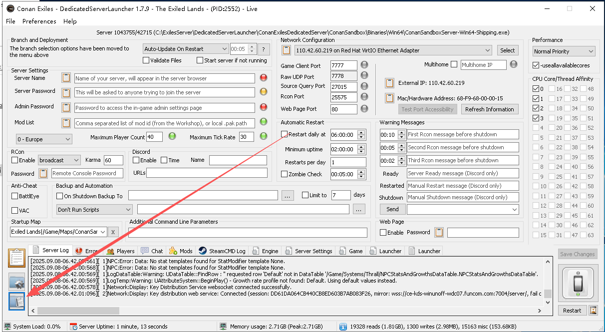Click the paste icon beside Server Name

point(66,78)
